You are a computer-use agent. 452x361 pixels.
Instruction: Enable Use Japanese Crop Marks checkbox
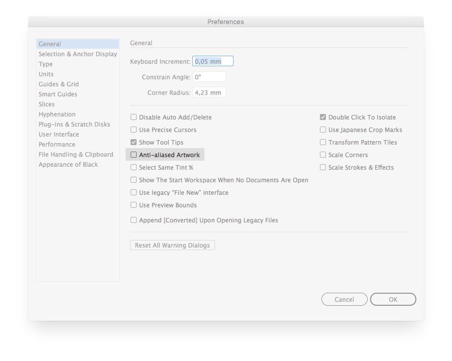(323, 130)
